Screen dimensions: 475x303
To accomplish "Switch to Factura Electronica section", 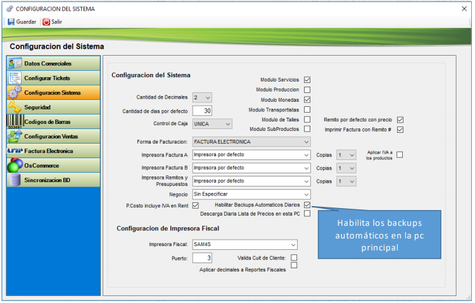I will 49,151.
